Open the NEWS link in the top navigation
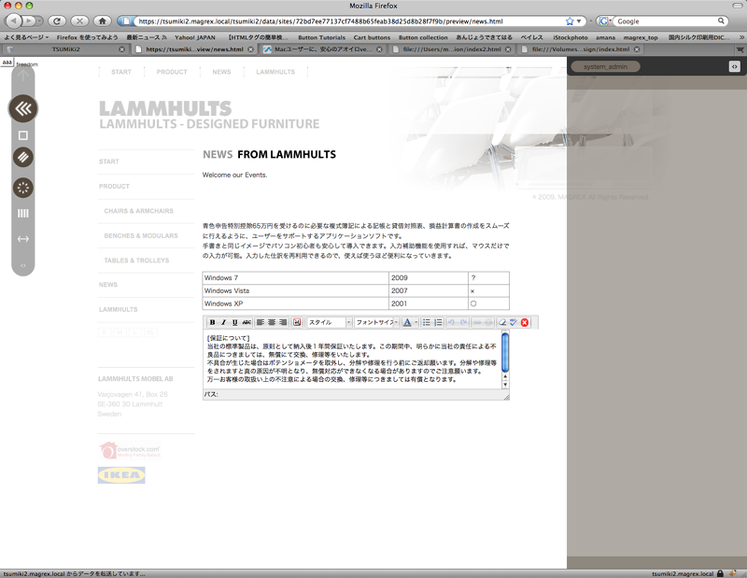Image resolution: width=747 pixels, height=578 pixels. 221,72
